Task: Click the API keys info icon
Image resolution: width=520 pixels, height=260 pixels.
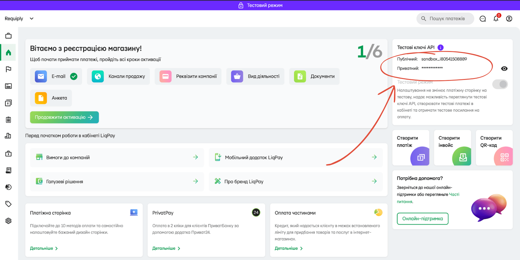Action: [x=441, y=47]
